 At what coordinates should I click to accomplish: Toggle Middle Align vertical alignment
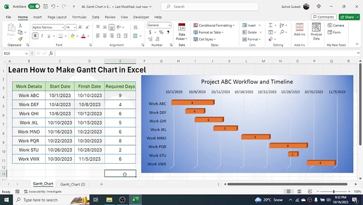105,27
